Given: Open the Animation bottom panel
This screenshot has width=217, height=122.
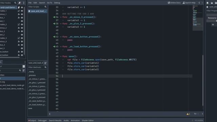Looking at the screenshot, I should coord(75,121).
